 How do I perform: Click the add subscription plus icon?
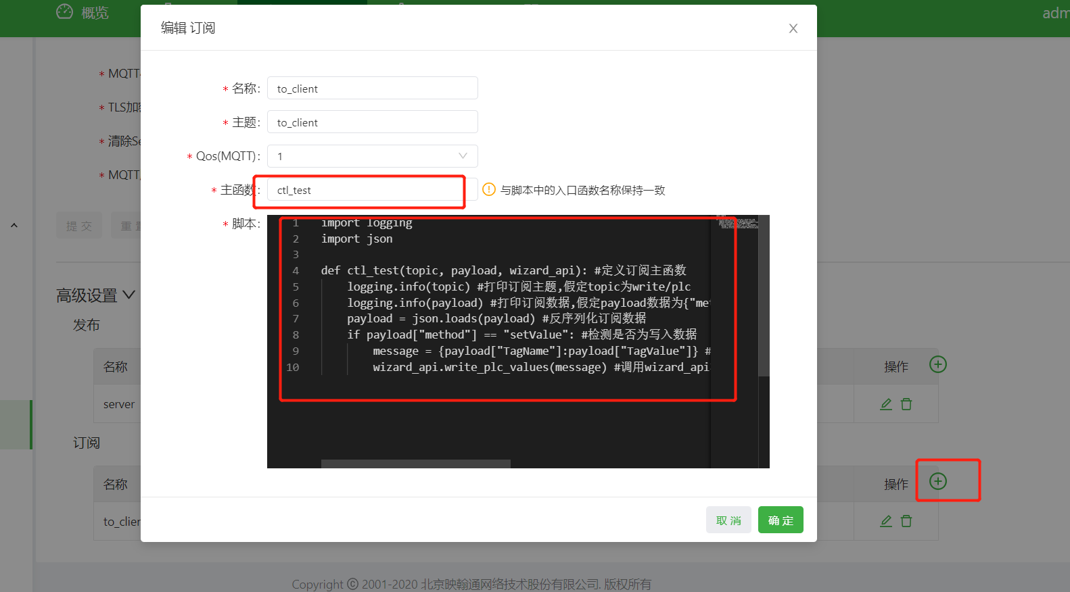coord(937,481)
